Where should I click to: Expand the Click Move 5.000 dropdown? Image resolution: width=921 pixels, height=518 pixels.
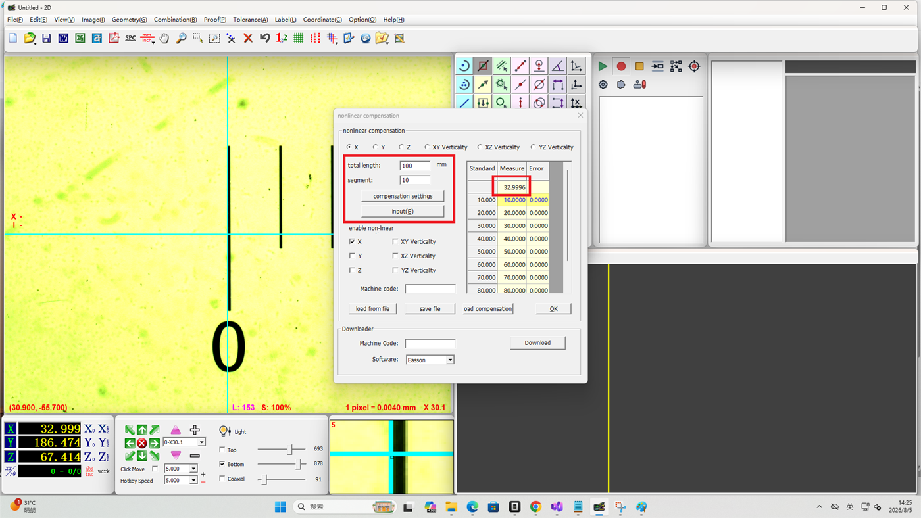click(193, 469)
